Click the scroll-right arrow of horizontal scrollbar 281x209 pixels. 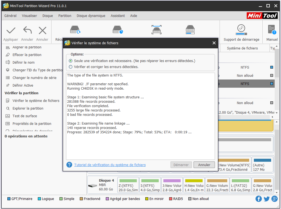(273, 117)
